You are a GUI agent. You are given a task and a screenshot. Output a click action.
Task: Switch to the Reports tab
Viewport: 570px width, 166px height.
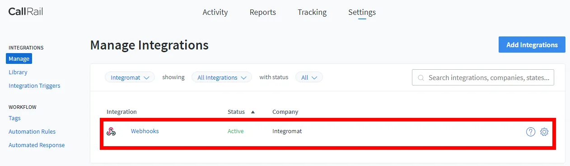263,12
